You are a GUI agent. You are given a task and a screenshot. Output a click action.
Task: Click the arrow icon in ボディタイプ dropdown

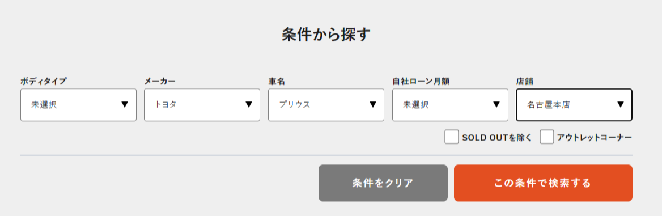[125, 104]
